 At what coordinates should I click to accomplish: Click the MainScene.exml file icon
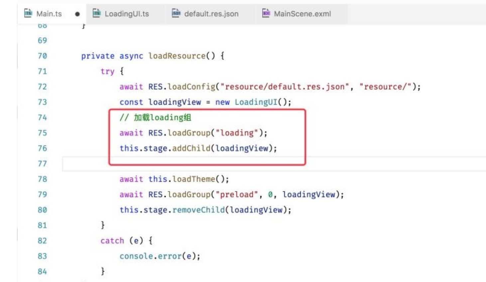tap(266, 13)
